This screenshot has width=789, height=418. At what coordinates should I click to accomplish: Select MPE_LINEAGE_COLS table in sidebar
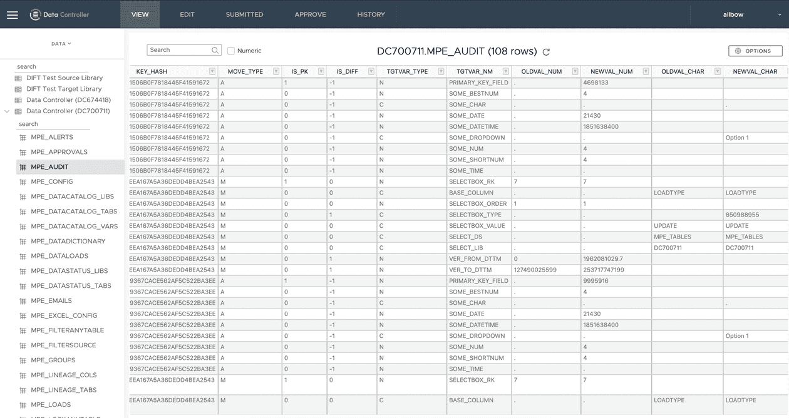[64, 375]
